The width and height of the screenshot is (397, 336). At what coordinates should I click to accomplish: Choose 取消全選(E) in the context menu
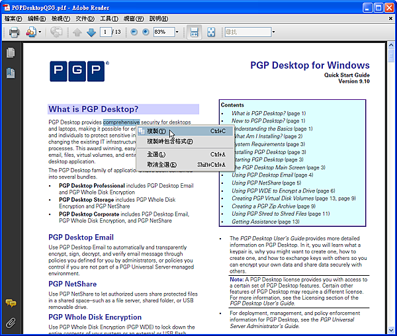pos(185,165)
